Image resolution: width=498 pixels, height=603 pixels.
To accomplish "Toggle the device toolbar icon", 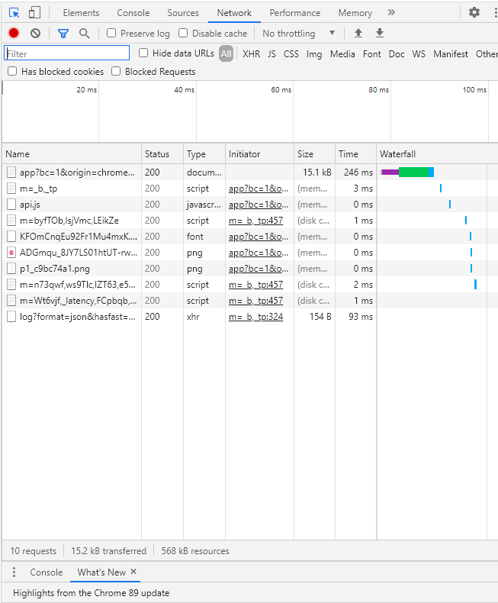I will (x=34, y=13).
